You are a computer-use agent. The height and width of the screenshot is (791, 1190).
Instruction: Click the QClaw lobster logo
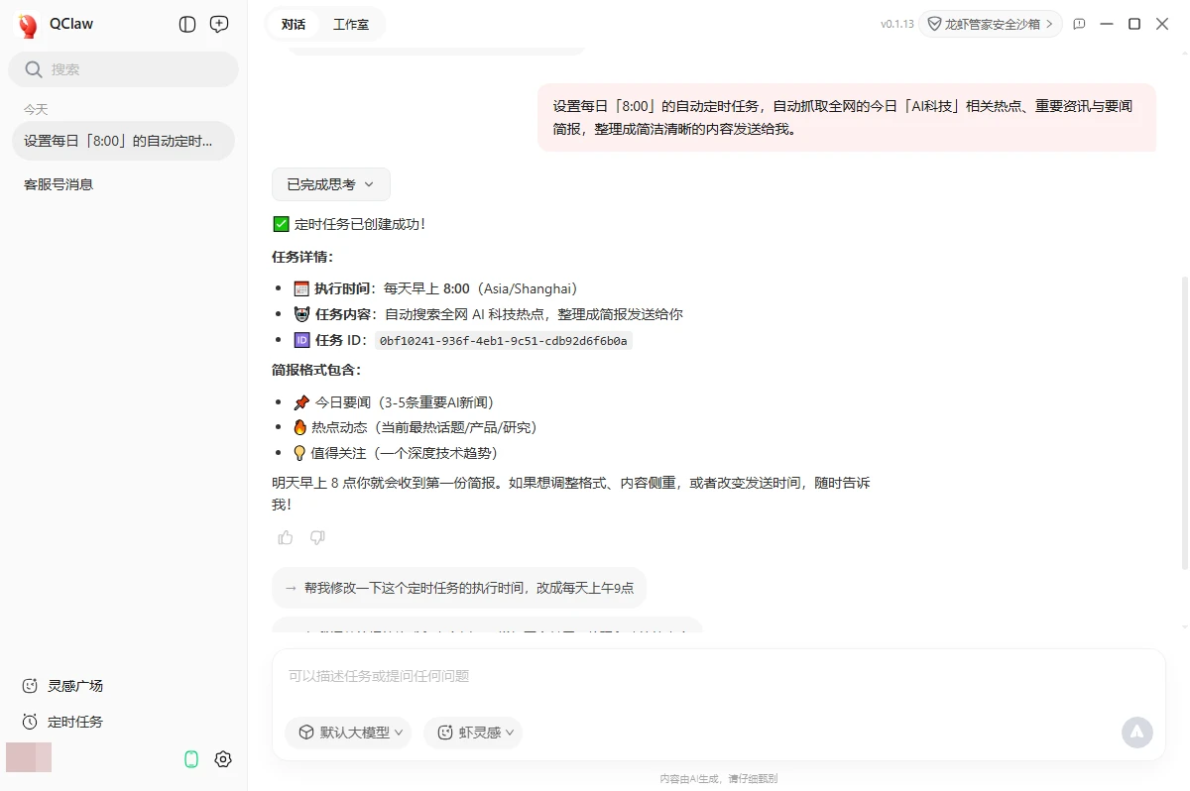[27, 24]
